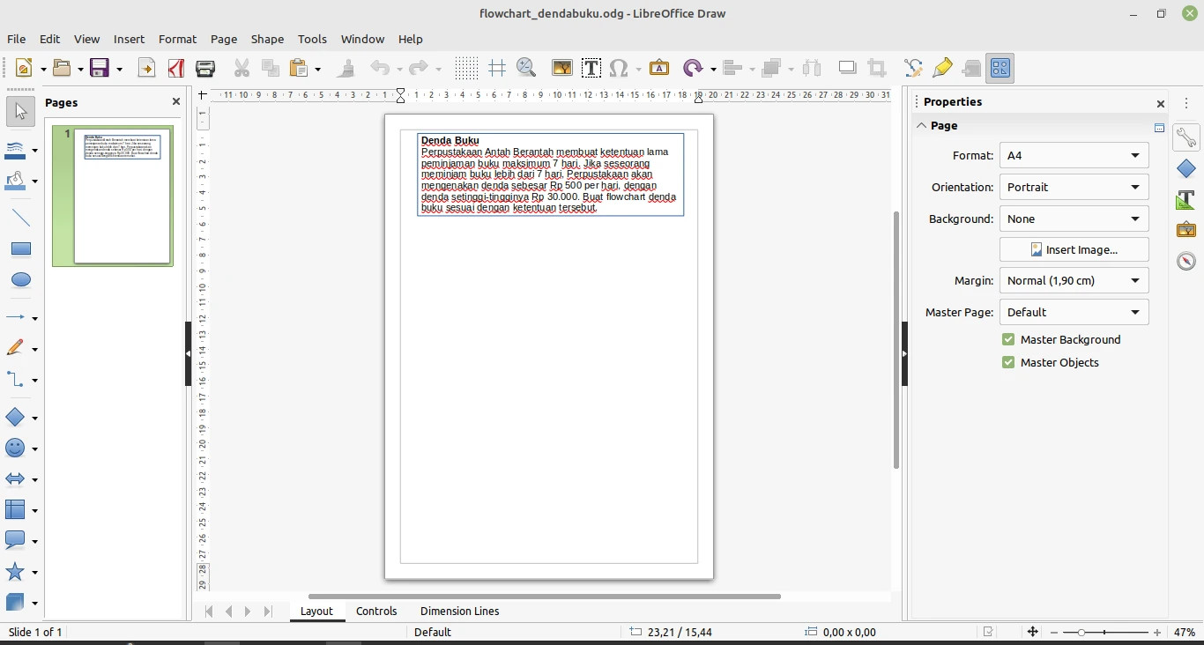Select the Symbol Shapes smiley tool
1204x645 pixels.
(x=16, y=448)
